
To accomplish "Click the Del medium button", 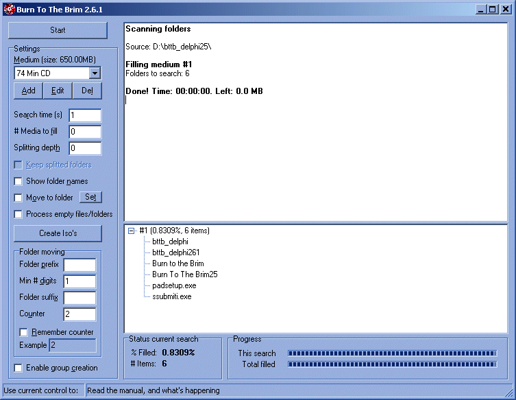I will [87, 91].
